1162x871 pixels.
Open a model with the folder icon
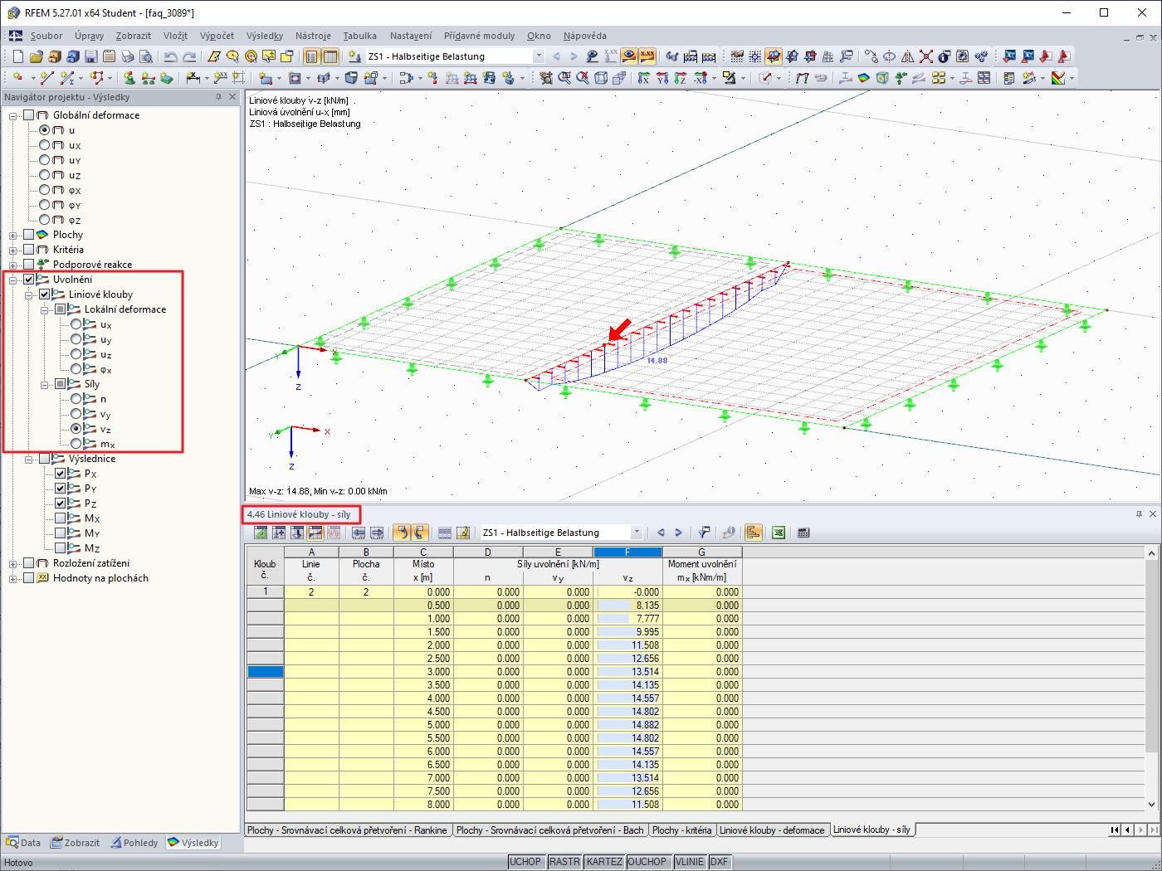coord(36,56)
